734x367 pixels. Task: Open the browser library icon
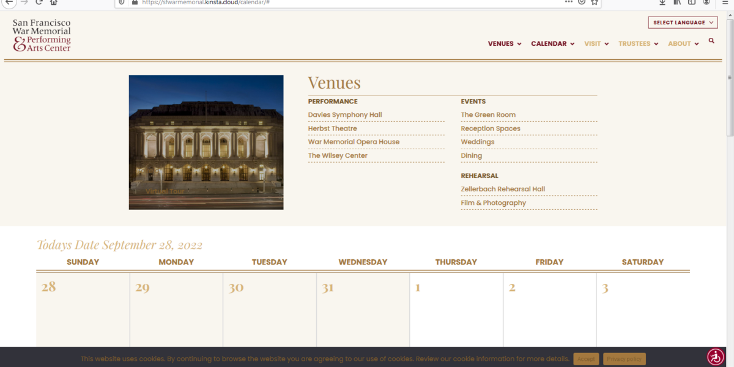(x=677, y=2)
